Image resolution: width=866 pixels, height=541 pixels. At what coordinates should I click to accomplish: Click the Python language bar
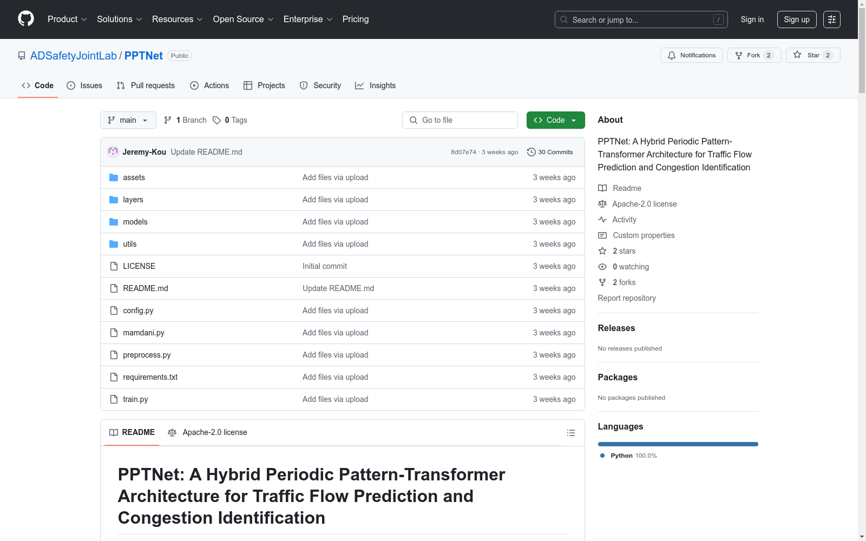(678, 444)
